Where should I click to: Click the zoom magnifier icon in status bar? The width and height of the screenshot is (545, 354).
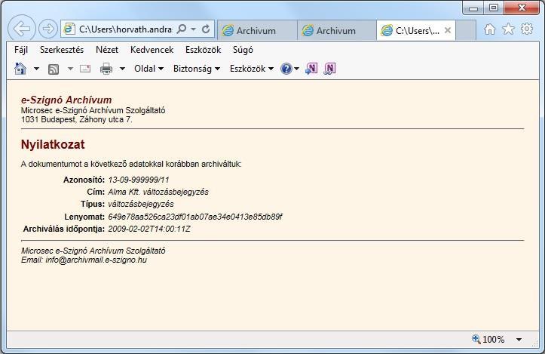(476, 339)
